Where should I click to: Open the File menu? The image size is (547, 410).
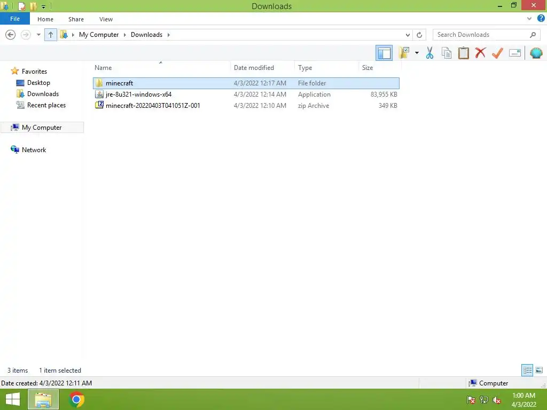pyautogui.click(x=15, y=19)
